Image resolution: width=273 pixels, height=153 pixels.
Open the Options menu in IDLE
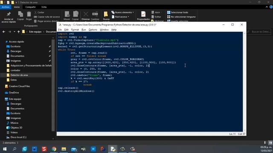click(x=93, y=30)
